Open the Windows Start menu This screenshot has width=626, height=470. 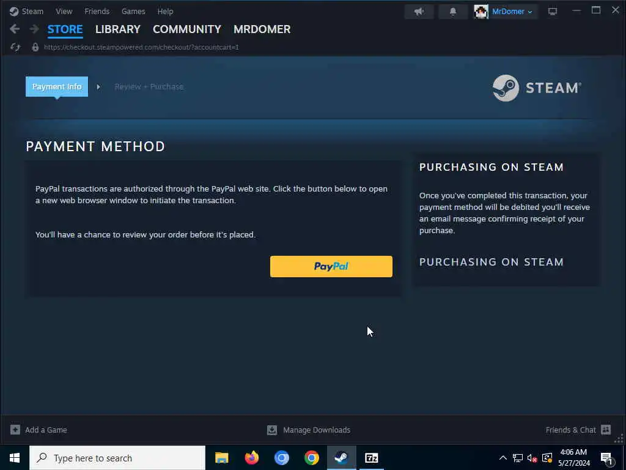(15, 458)
